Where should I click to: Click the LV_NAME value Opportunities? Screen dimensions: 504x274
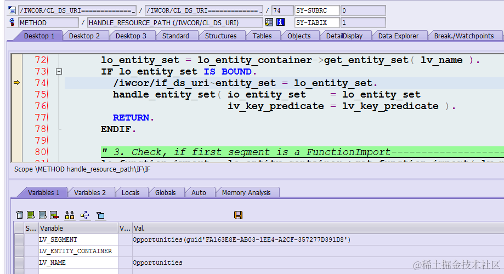[x=157, y=262]
